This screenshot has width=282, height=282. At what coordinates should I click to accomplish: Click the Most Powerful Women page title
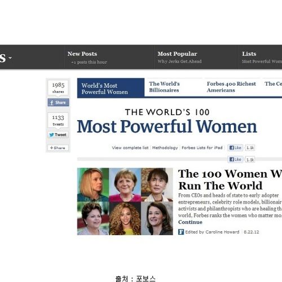167,126
